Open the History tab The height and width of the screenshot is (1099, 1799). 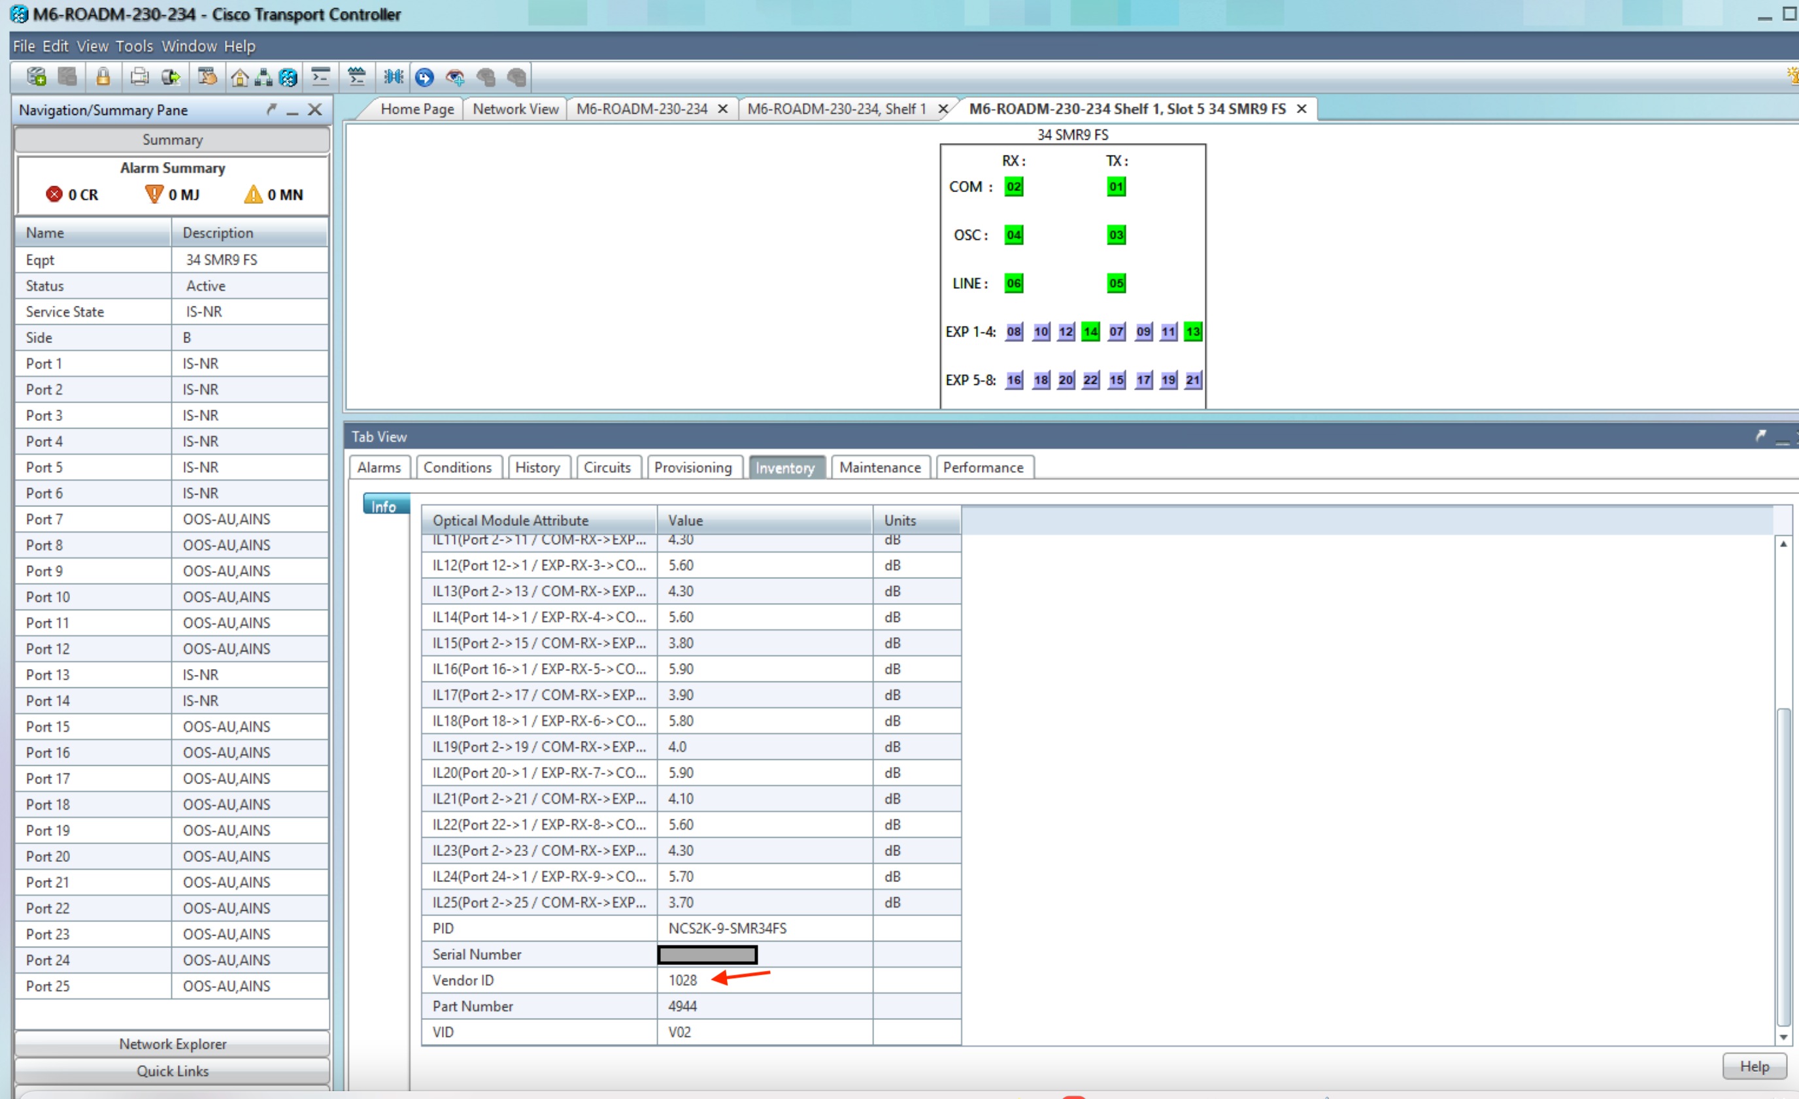tap(537, 467)
